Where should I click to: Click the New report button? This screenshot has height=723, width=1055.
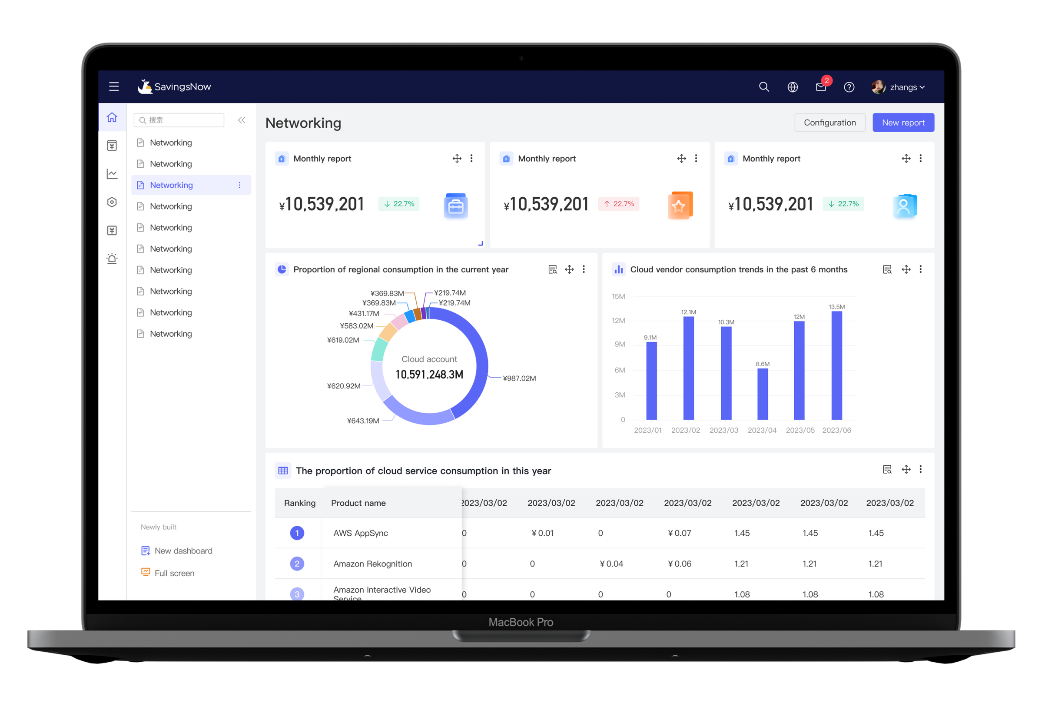click(903, 123)
